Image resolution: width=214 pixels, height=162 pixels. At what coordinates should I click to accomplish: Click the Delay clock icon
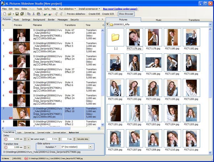[6, 139]
